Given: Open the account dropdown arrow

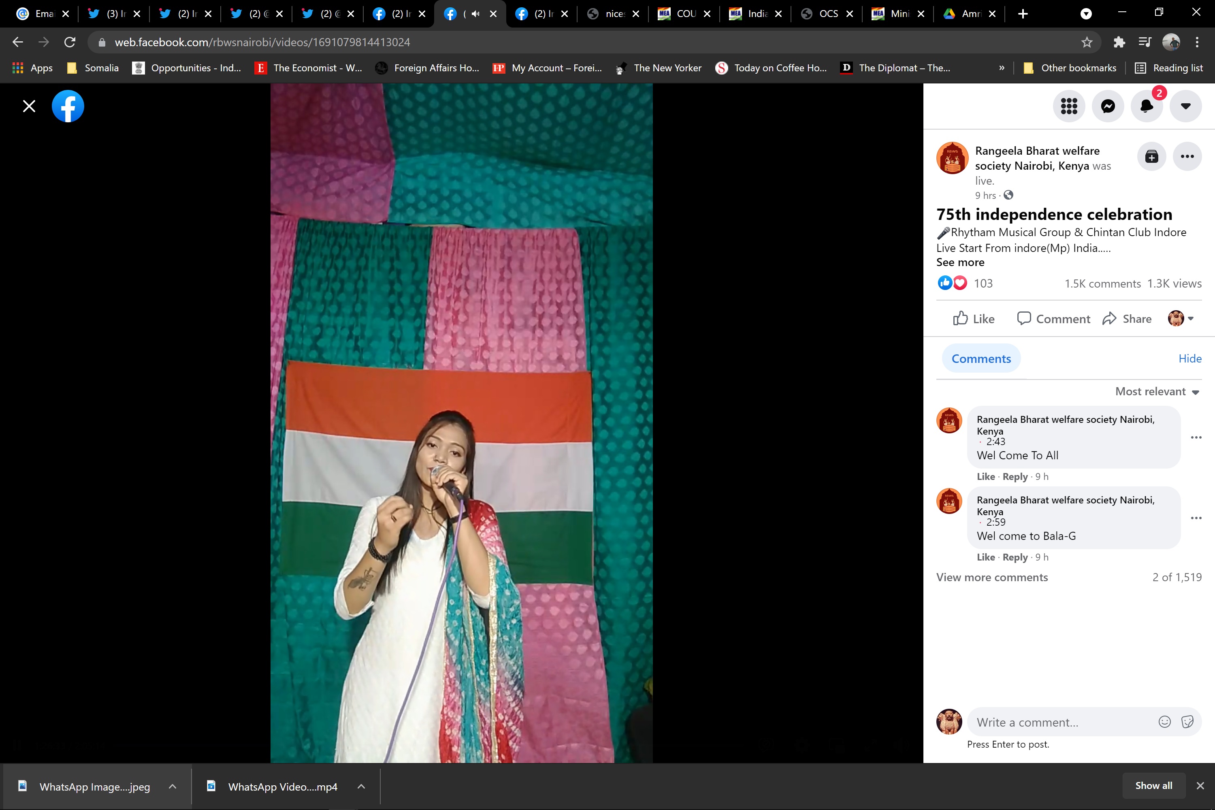Looking at the screenshot, I should coord(1185,107).
